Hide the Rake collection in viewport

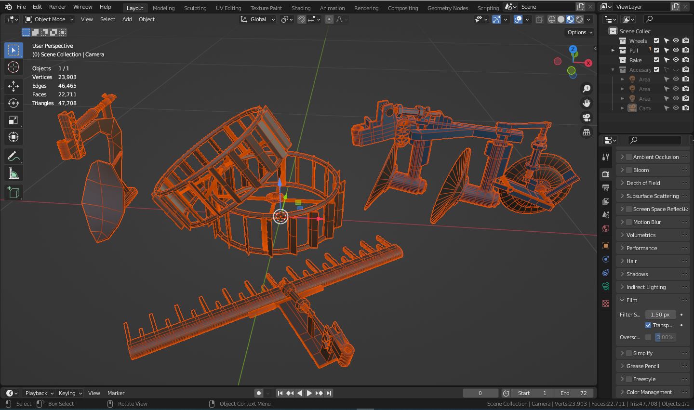[x=676, y=60]
